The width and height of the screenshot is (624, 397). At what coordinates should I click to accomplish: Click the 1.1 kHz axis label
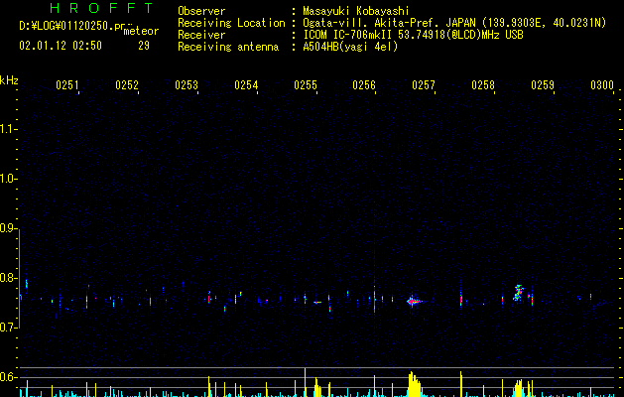[8, 129]
